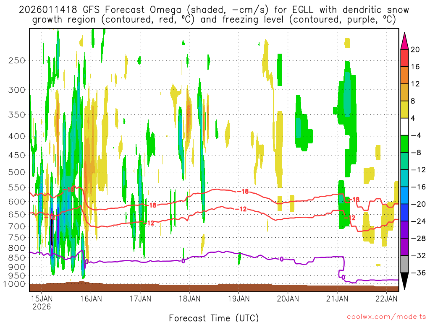The image size is (430, 322).
Task: Click the 300 pressure level label
Action: [17, 90]
